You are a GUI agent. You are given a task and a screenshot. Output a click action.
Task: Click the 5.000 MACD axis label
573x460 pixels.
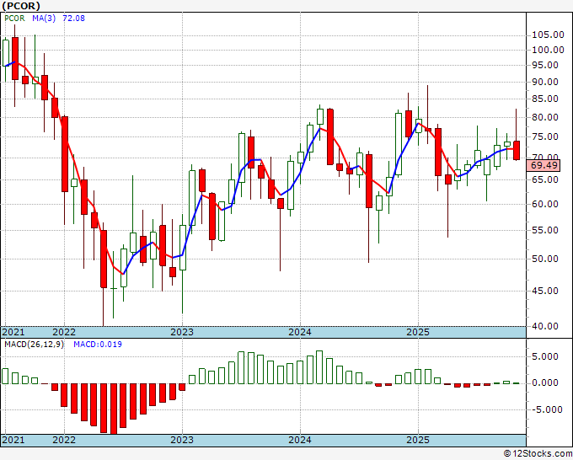pos(547,356)
